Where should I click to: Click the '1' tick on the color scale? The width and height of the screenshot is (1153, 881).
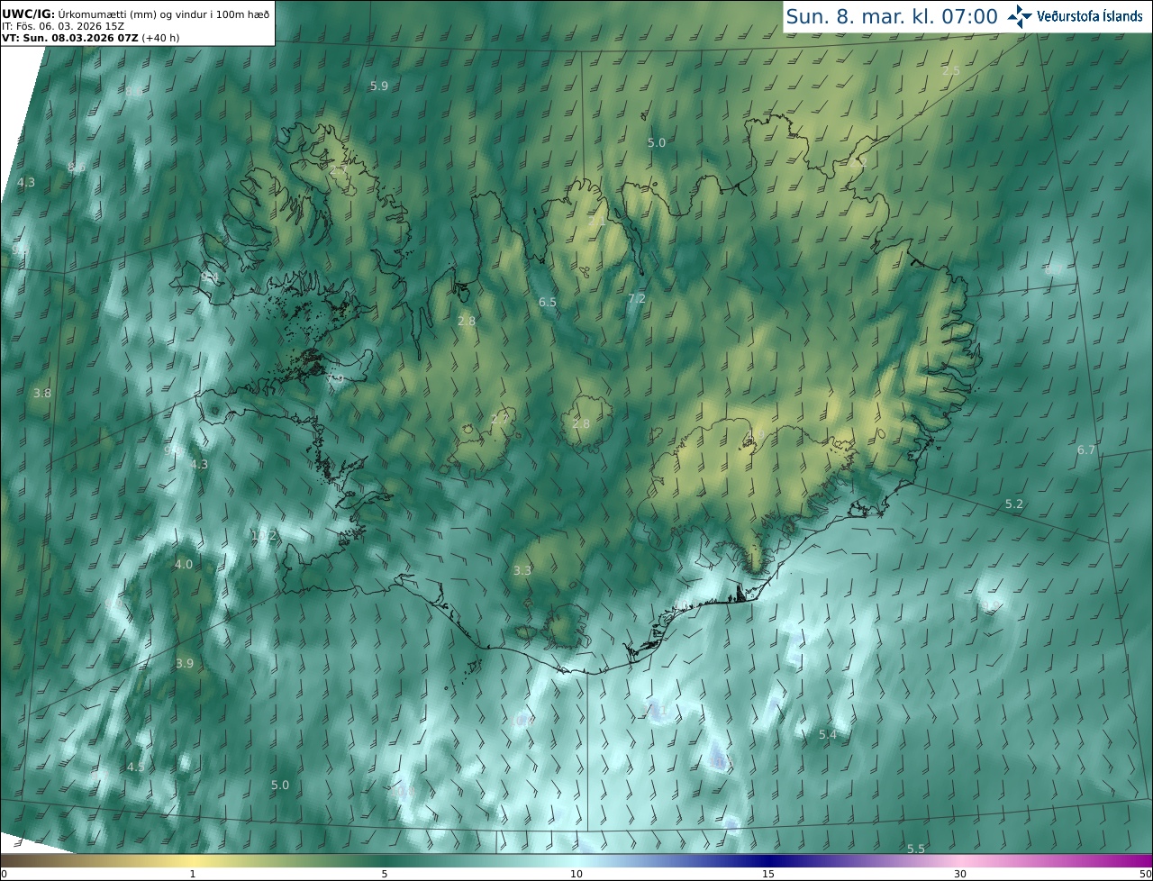click(x=193, y=874)
